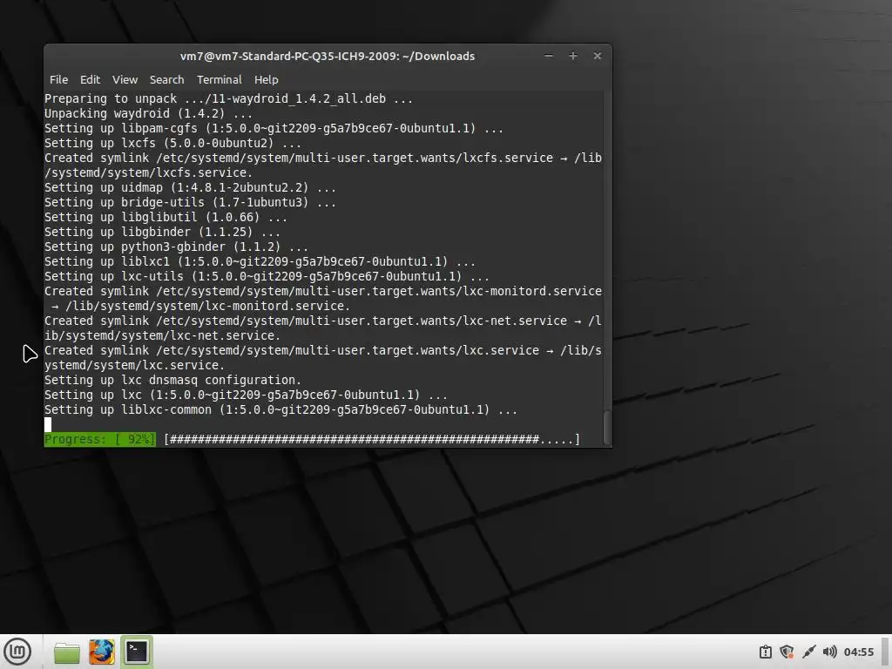Screen dimensions: 892x669
Task: Launch the file manager from the panel
Action: 66,652
